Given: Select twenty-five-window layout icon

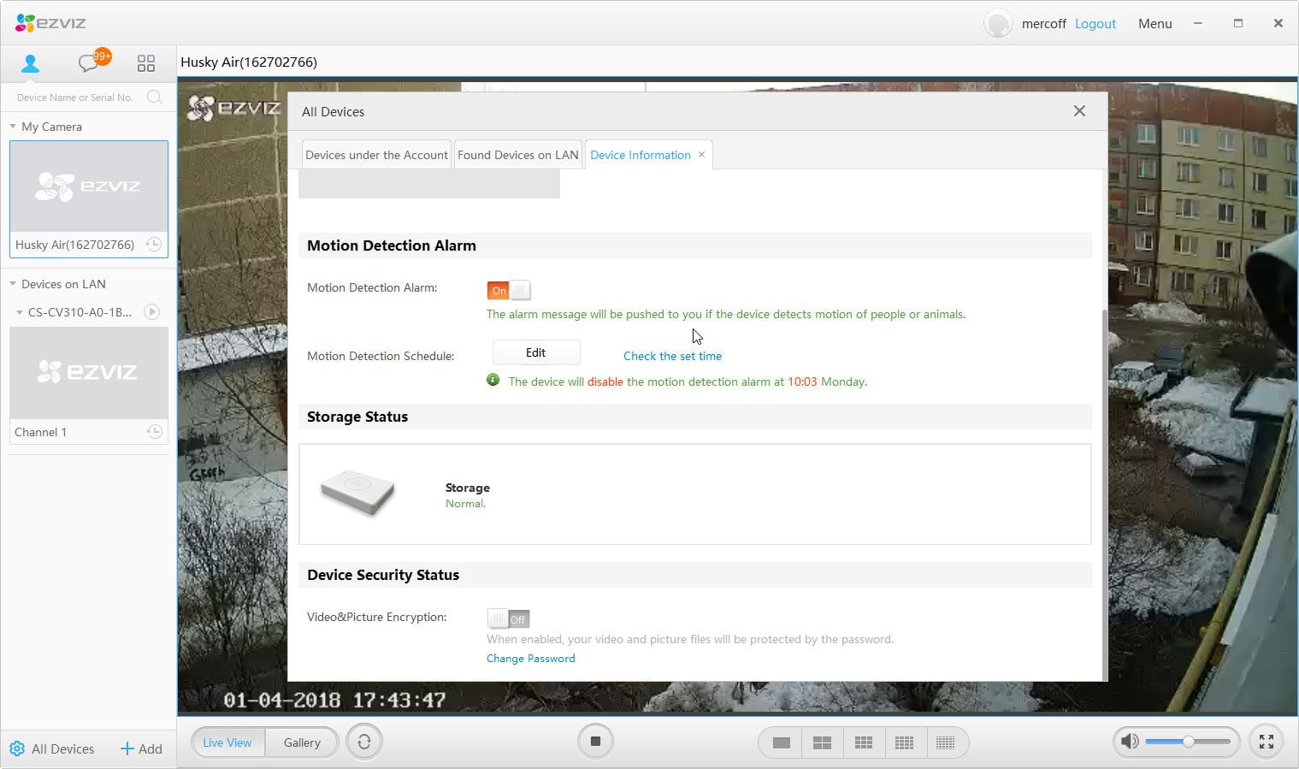Looking at the screenshot, I should pos(945,742).
